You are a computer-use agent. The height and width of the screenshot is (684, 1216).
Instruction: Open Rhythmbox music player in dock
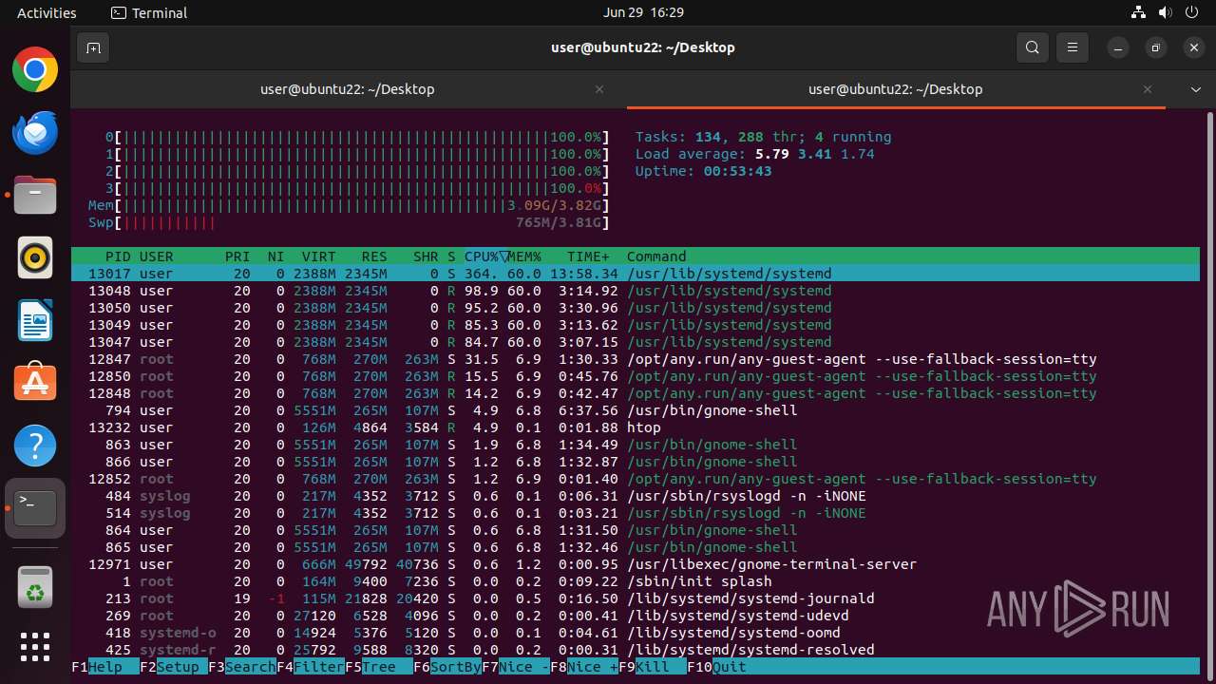pyautogui.click(x=35, y=257)
